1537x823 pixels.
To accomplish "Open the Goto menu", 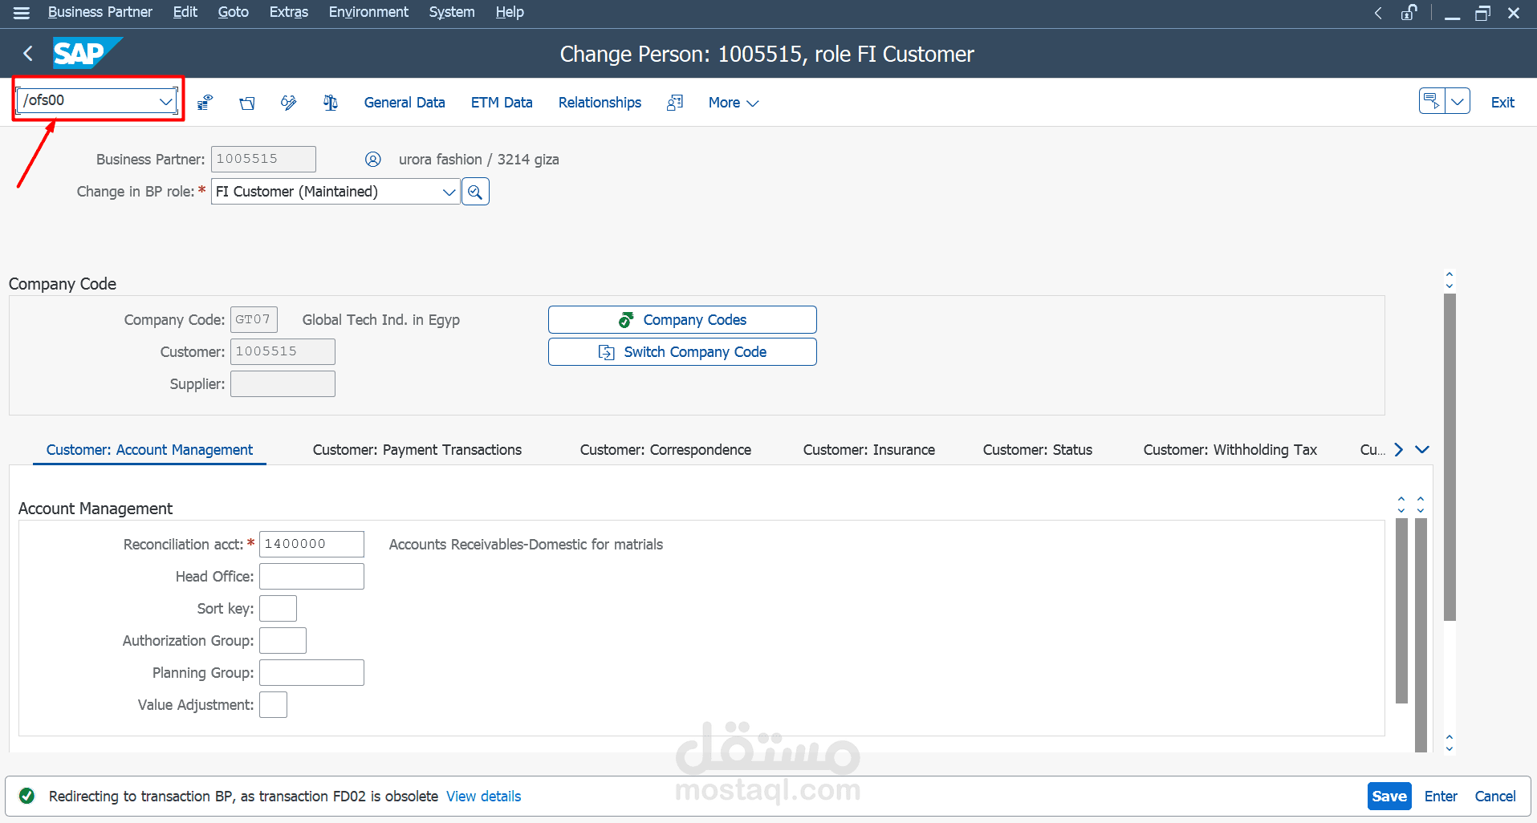I will [x=234, y=12].
